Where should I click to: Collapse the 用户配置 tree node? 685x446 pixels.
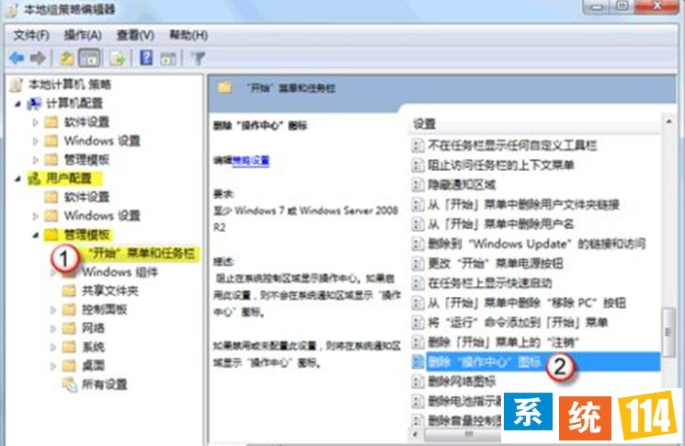[17, 178]
